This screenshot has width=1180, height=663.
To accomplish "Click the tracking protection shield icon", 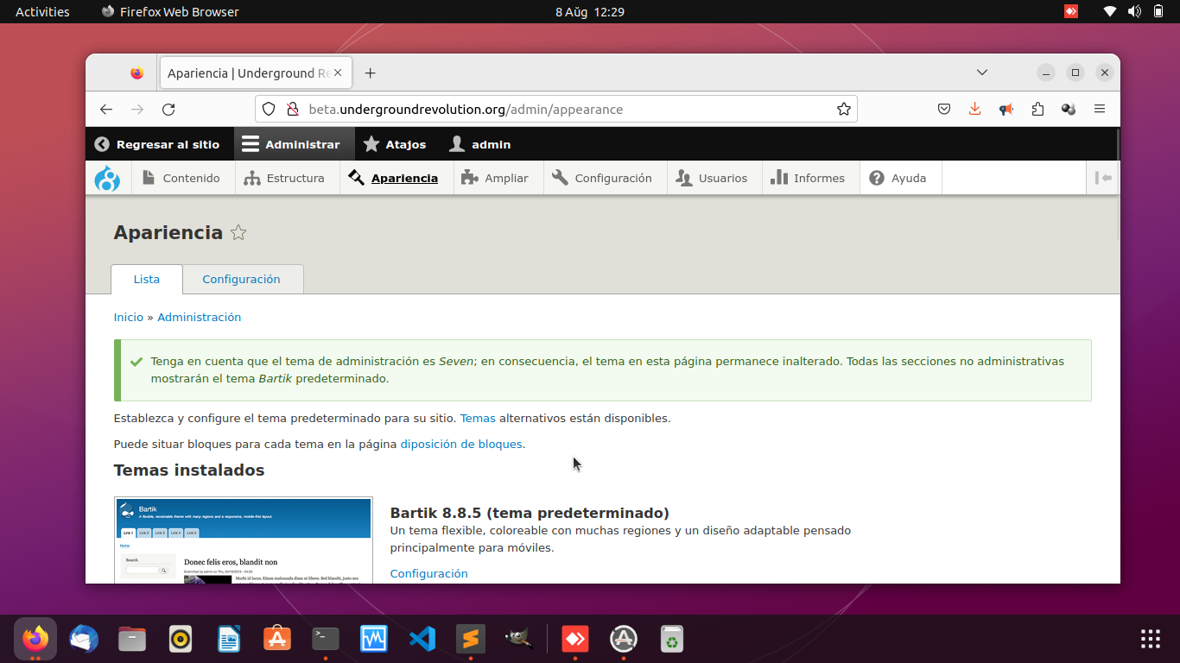I will click(x=269, y=109).
